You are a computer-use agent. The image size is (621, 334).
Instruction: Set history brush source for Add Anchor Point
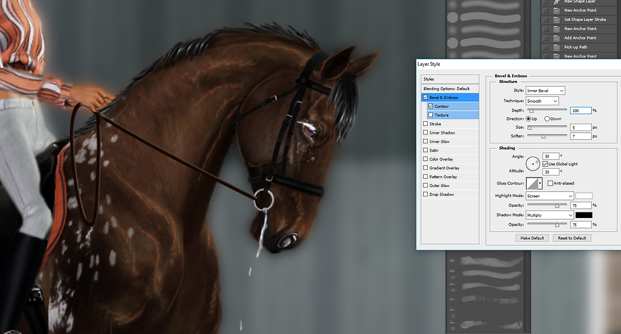pyautogui.click(x=546, y=38)
